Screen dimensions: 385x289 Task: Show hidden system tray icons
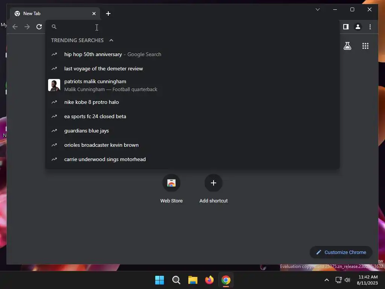click(x=327, y=280)
